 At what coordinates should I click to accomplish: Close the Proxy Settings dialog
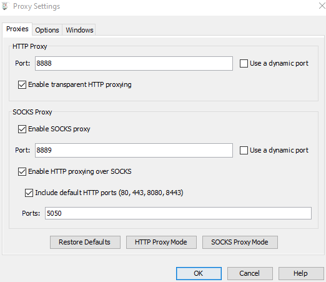[322, 6]
